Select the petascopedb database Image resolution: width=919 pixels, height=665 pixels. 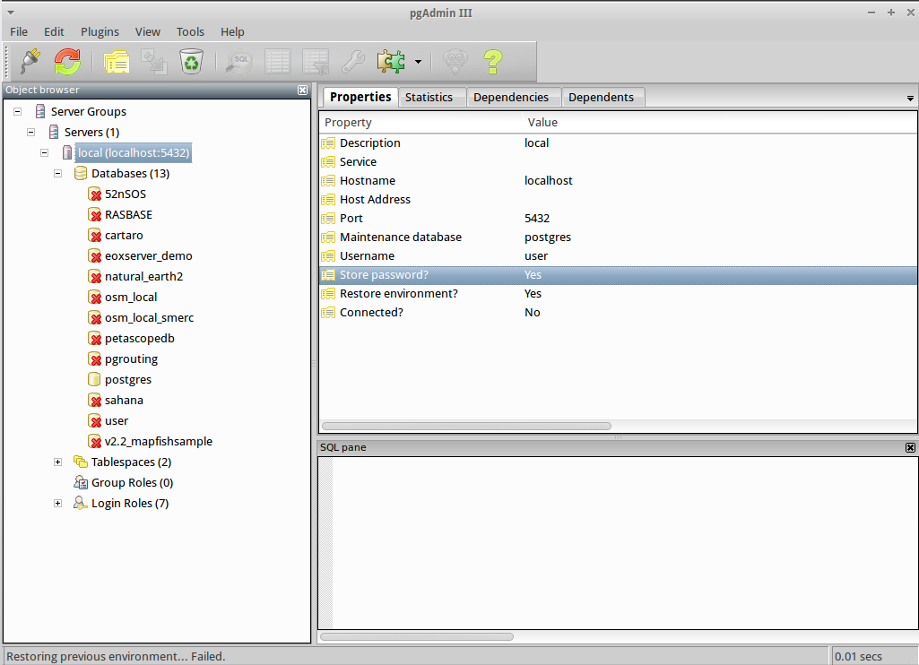tap(140, 338)
